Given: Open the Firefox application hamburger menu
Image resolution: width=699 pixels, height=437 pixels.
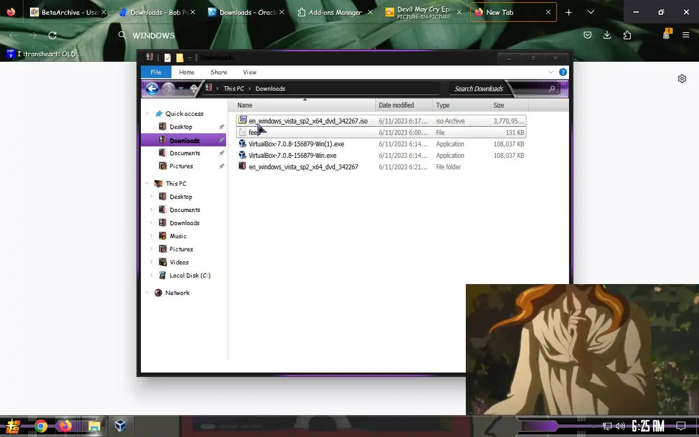Looking at the screenshot, I should (x=686, y=36).
